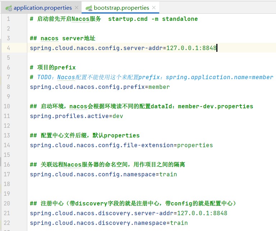Image resolution: width=276 pixels, height=231 pixels.
Task: Click the 'spring.cloud.nacos.config.prefix' key
Action: pyautogui.click(x=87, y=87)
